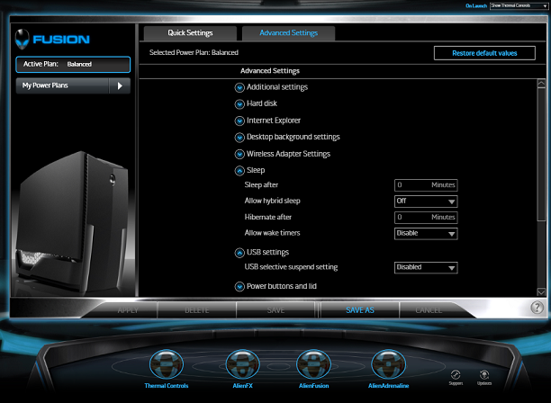The width and height of the screenshot is (551, 403).
Task: Click the scrollbar up arrow
Action: (541, 84)
